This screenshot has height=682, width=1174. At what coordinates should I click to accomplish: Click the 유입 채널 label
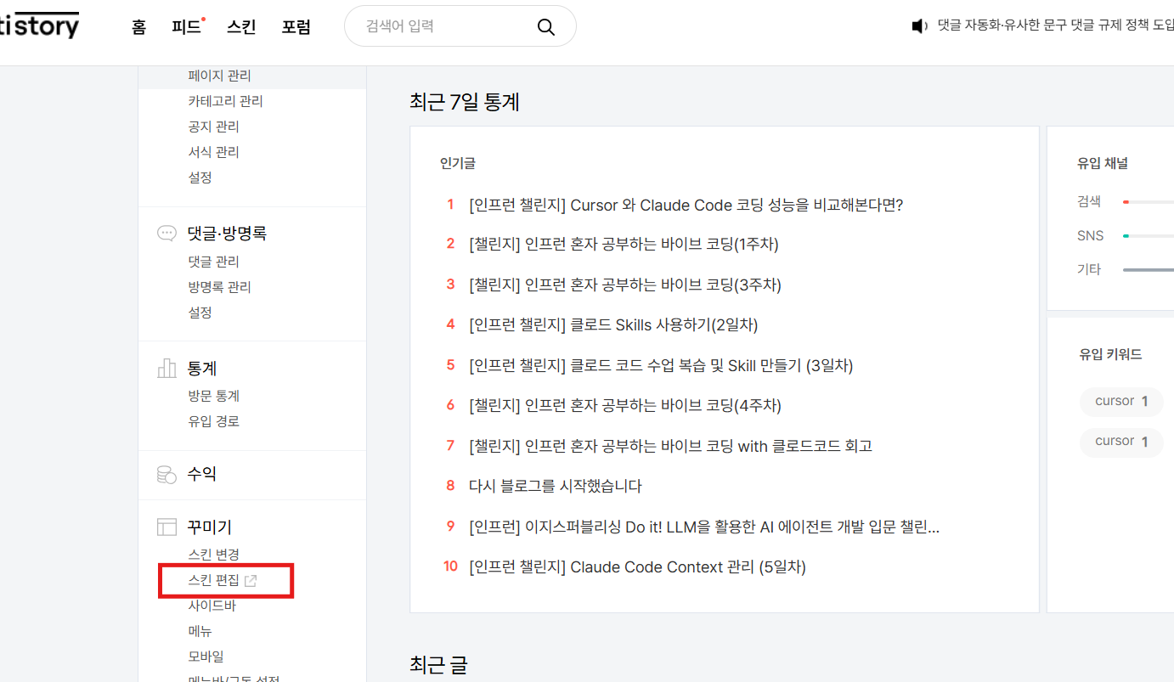point(1103,164)
